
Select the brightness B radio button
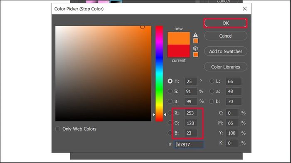[x=170, y=101]
